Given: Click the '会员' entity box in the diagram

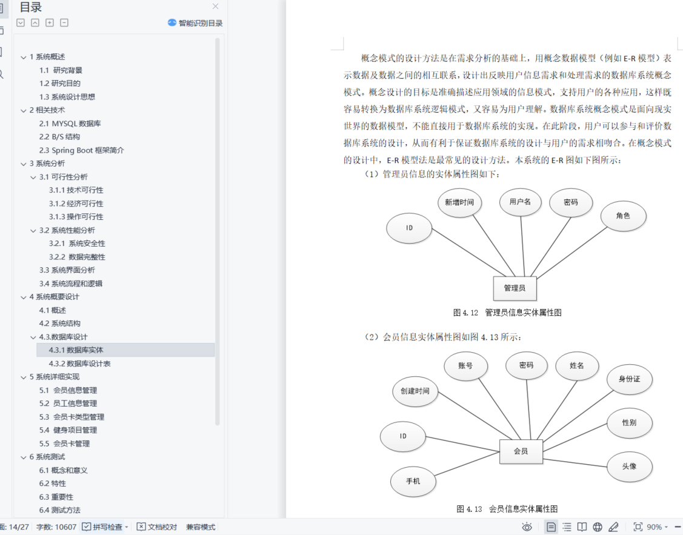Looking at the screenshot, I should pyautogui.click(x=521, y=451).
